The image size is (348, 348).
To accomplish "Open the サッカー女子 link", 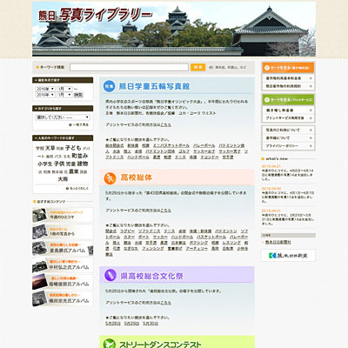I will click(x=204, y=151).
